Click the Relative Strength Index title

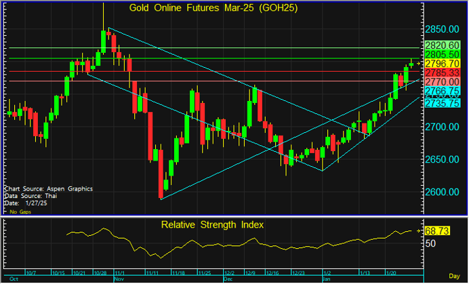tap(211, 224)
